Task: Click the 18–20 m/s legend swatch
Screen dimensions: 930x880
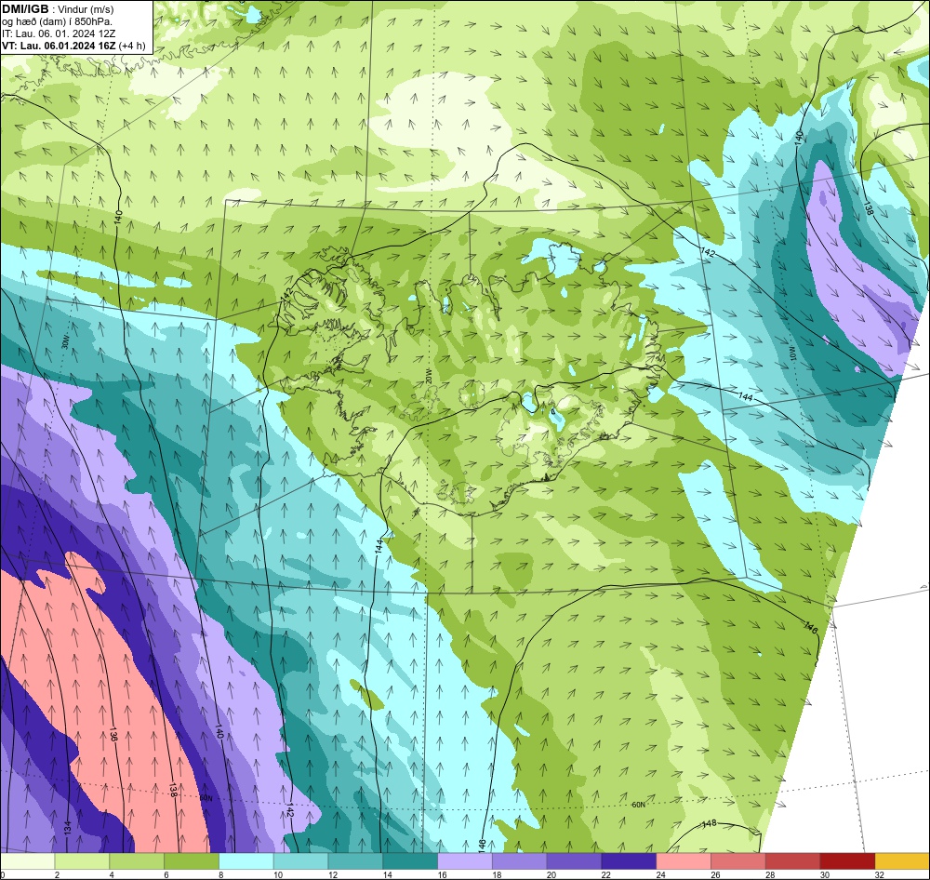Action: point(520,861)
